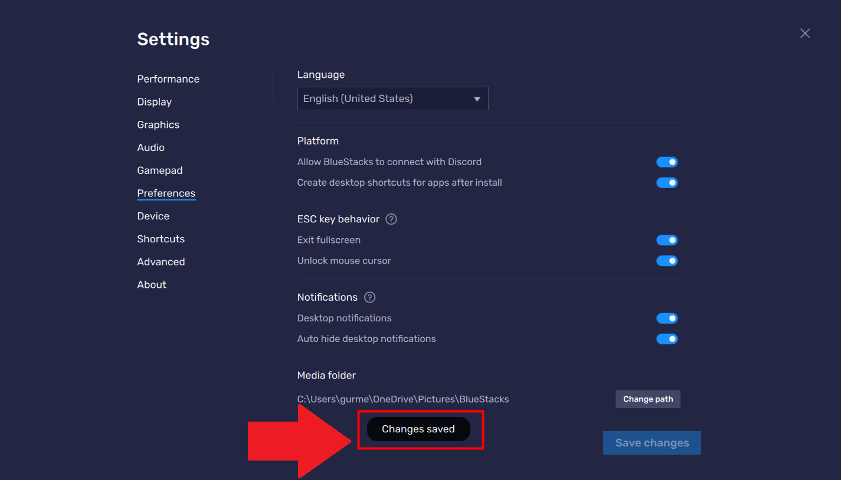This screenshot has width=841, height=480.
Task: Toggle the Exit fullscreen switch
Action: coord(667,240)
